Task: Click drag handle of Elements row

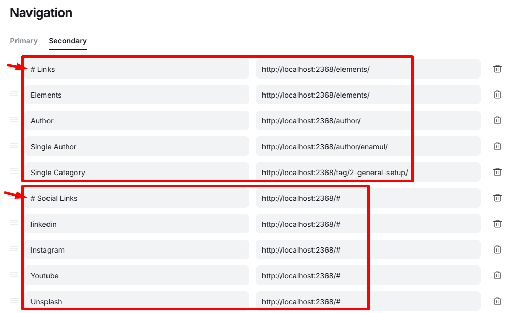Action: point(14,93)
